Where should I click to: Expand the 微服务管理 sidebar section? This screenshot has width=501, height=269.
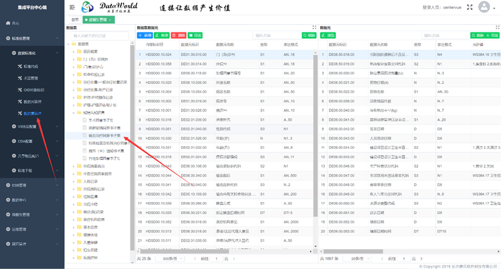point(32,215)
